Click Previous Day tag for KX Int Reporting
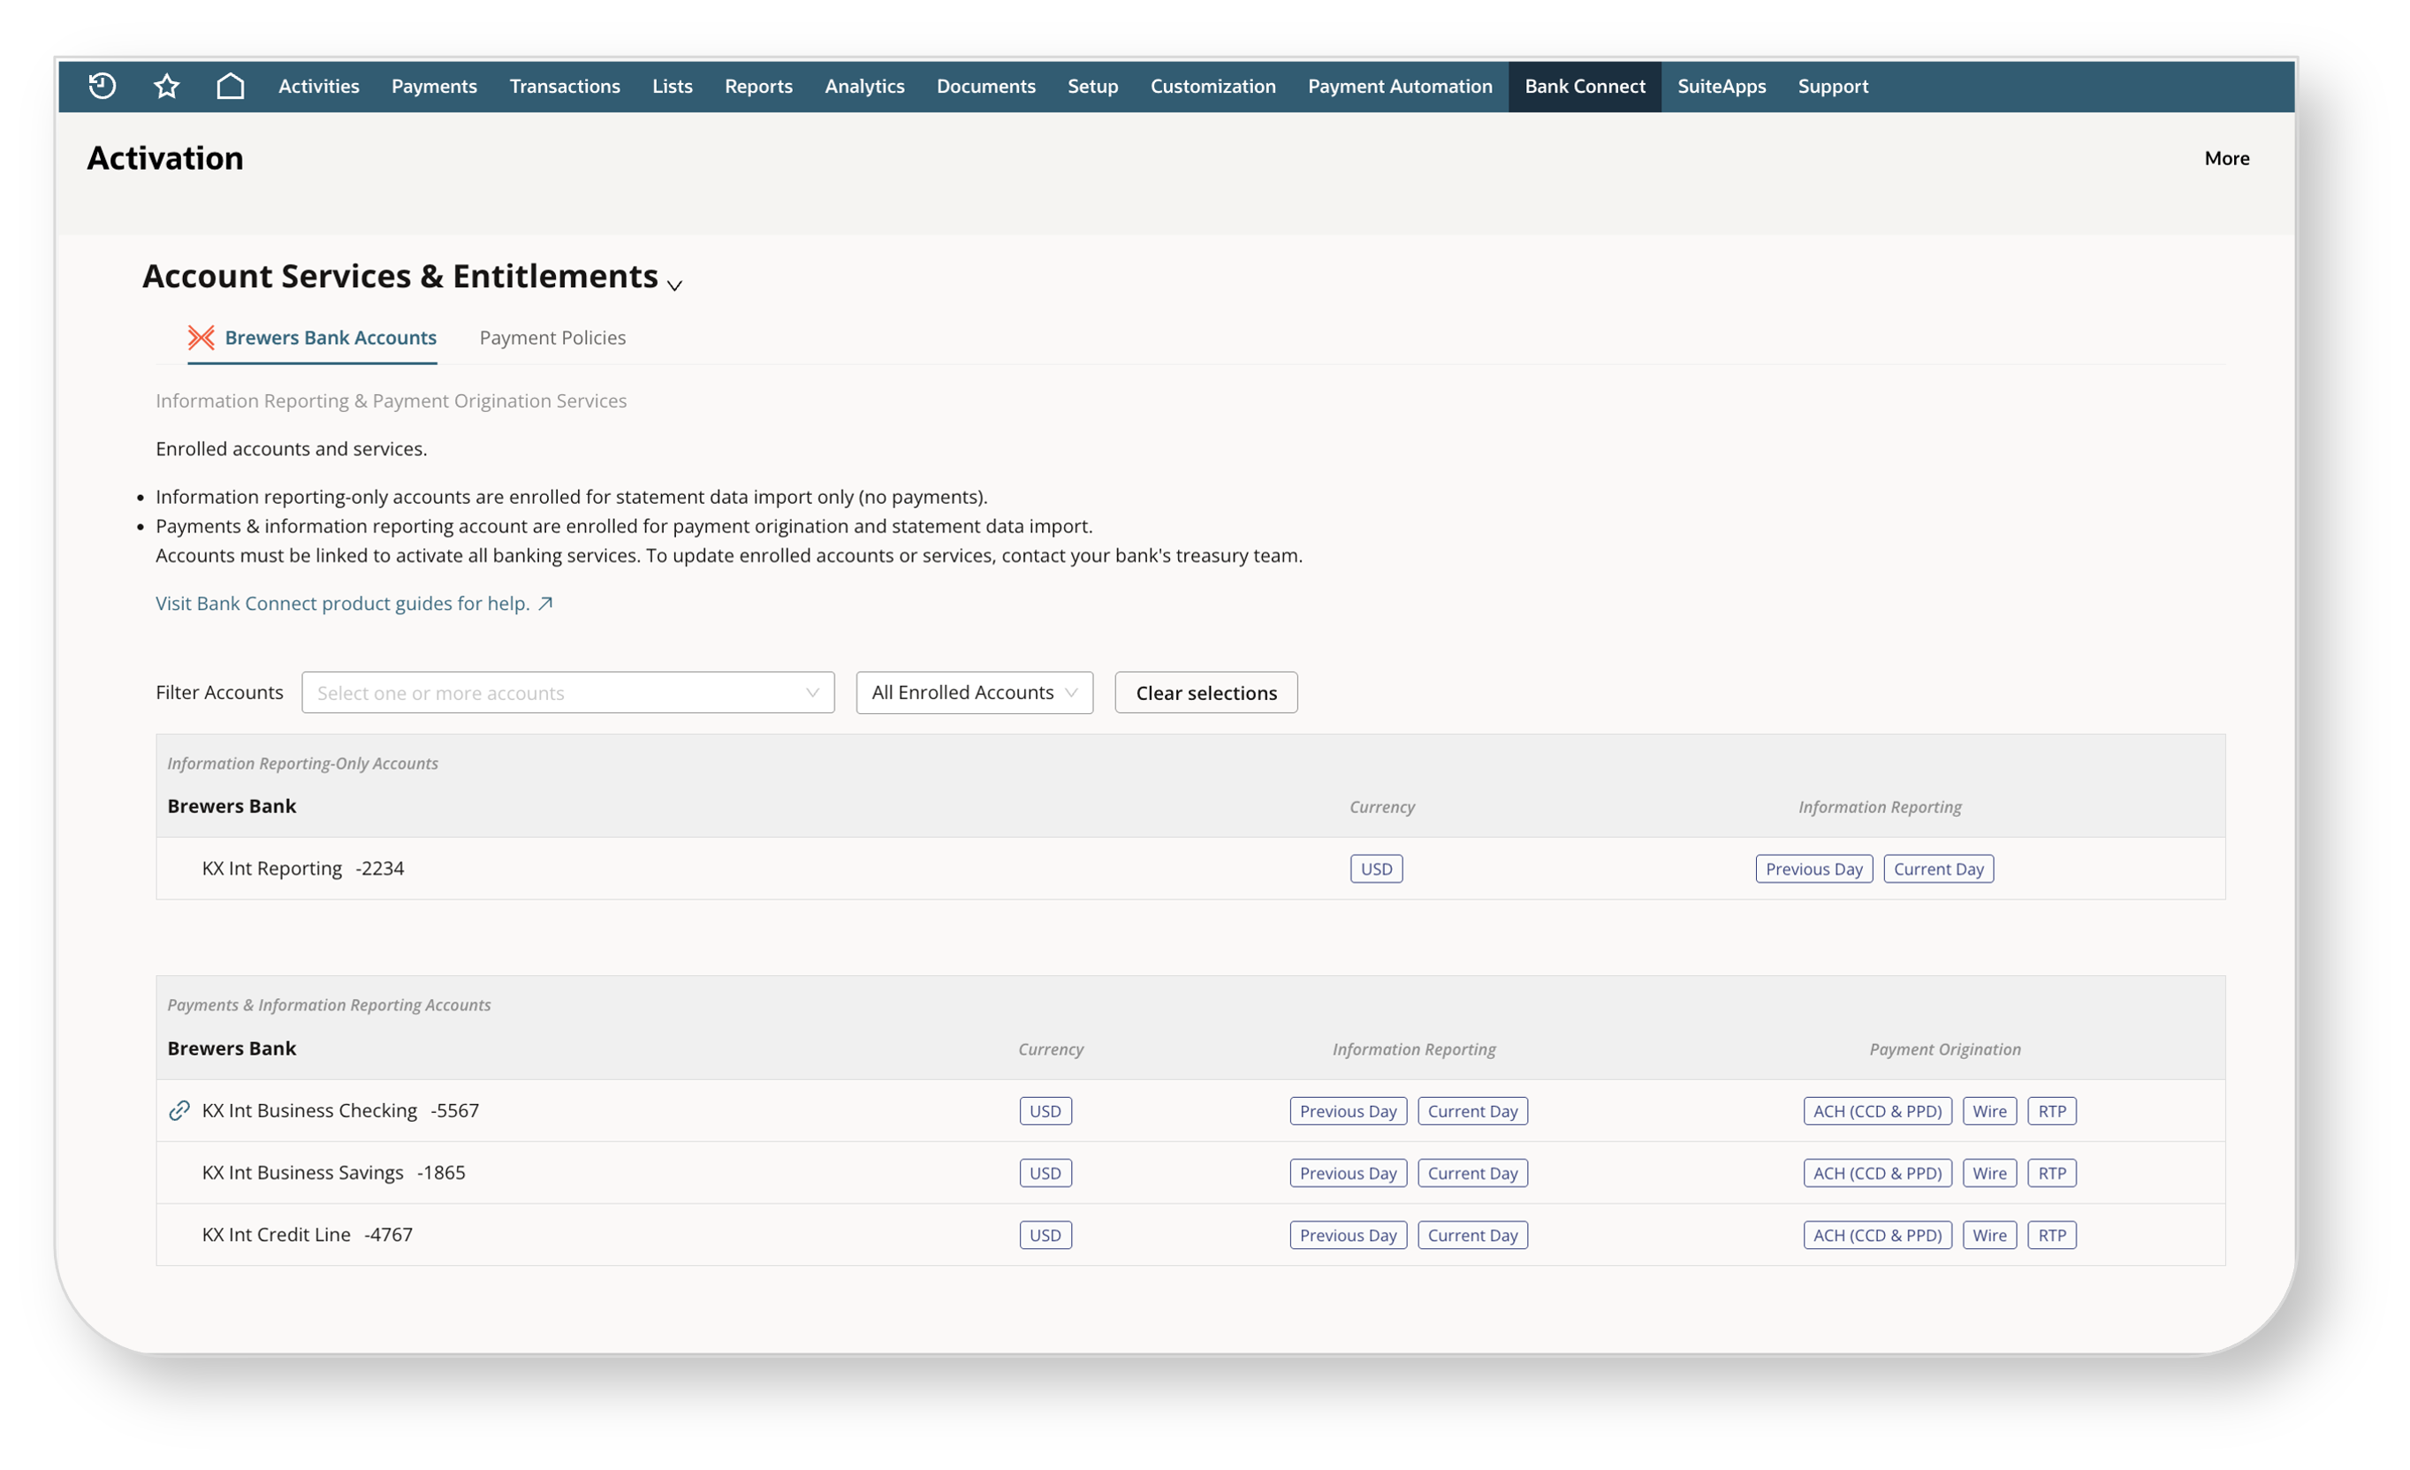Screen dimensions: 2410x1470 1814,870
